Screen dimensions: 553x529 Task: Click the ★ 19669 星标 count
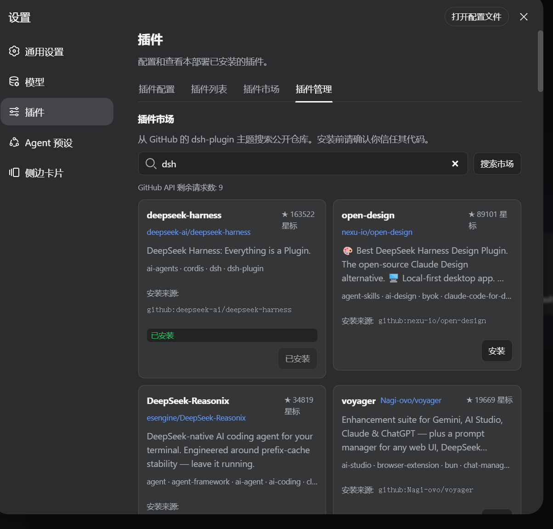489,400
